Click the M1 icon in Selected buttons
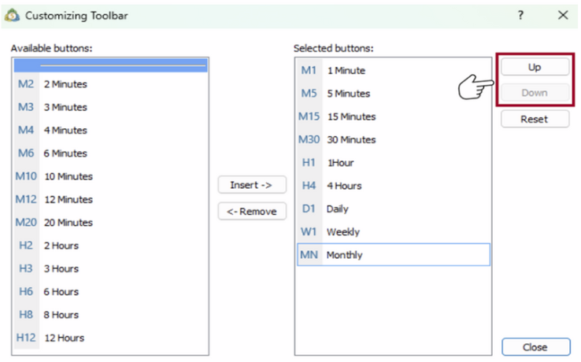The width and height of the screenshot is (581, 362). [x=309, y=70]
